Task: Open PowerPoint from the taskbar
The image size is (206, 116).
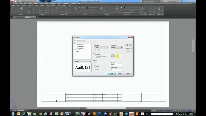Action: 61,114
